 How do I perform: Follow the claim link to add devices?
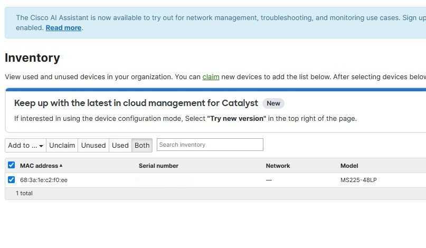coord(211,77)
